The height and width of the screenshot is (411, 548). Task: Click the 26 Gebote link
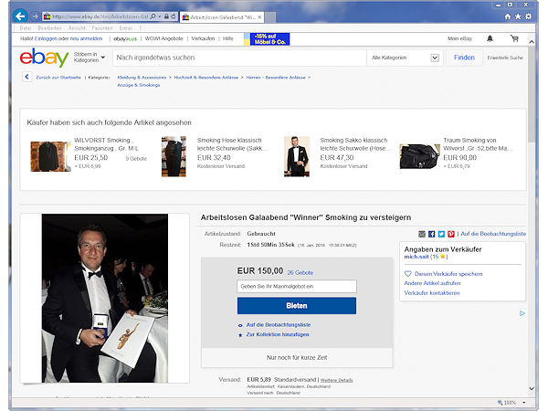click(300, 272)
